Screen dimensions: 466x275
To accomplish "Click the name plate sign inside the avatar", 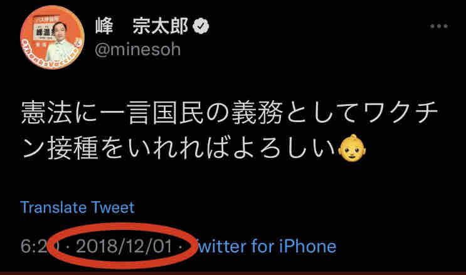I will [45, 32].
